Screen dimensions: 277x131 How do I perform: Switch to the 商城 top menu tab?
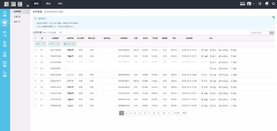48,4
